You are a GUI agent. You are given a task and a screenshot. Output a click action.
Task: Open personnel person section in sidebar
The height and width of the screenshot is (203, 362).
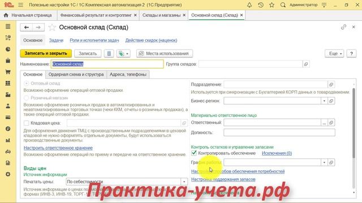pos(8,106)
